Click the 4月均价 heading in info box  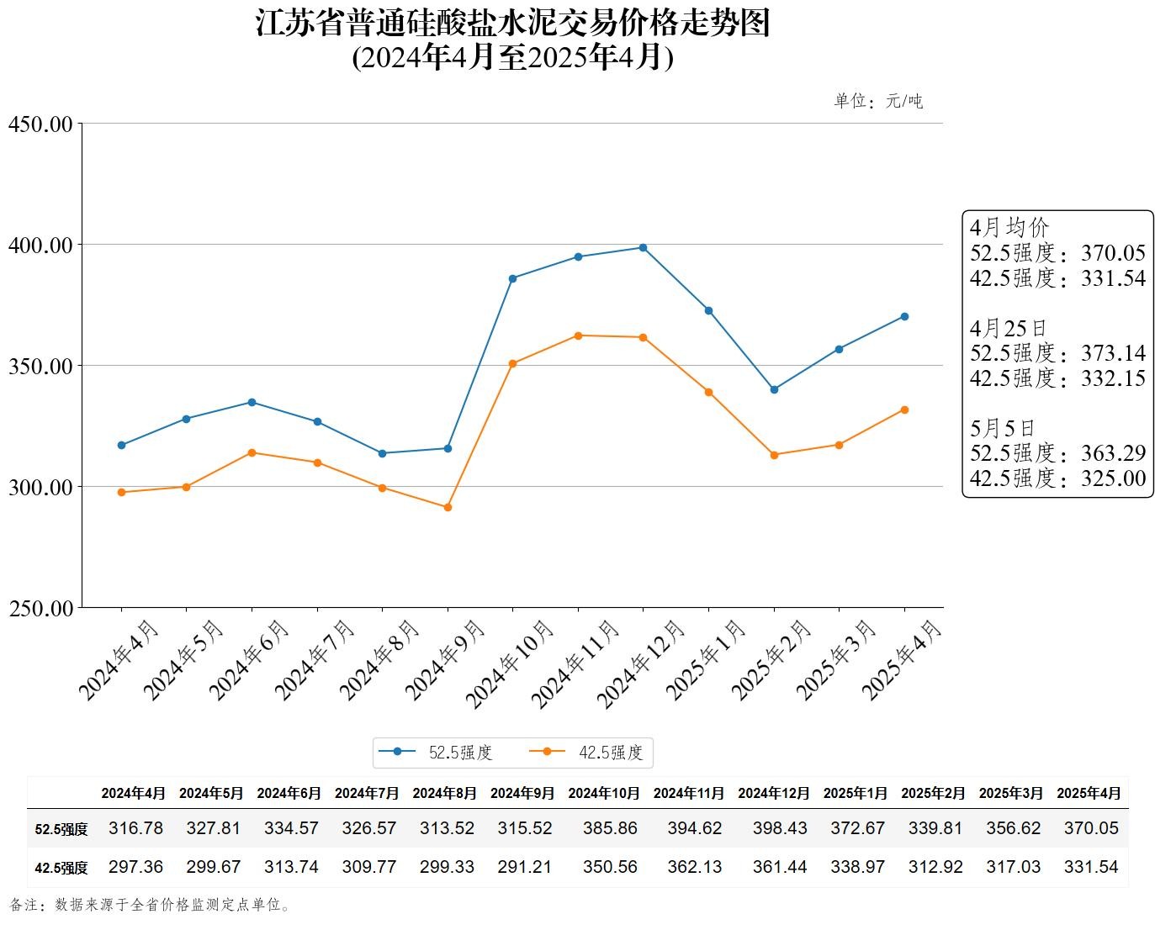point(1009,228)
